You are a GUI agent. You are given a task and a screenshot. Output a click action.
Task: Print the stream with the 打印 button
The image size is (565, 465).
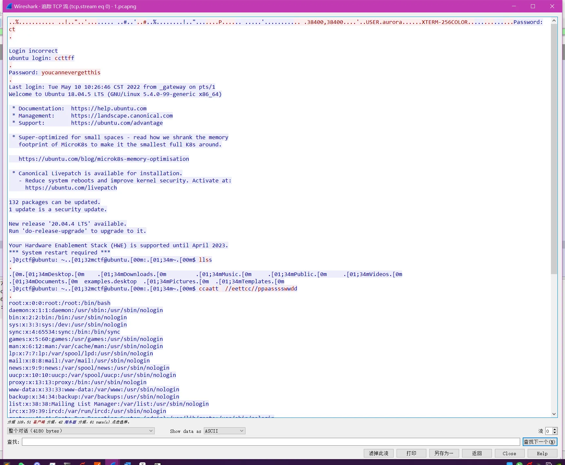point(411,453)
